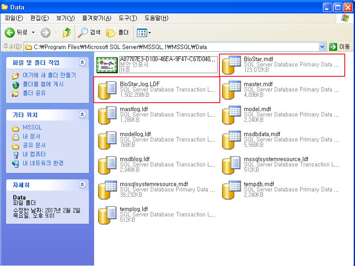Image resolution: width=355 pixels, height=266 pixels.
Task: Select the msdblog.ldf file icon
Action: 107,165
